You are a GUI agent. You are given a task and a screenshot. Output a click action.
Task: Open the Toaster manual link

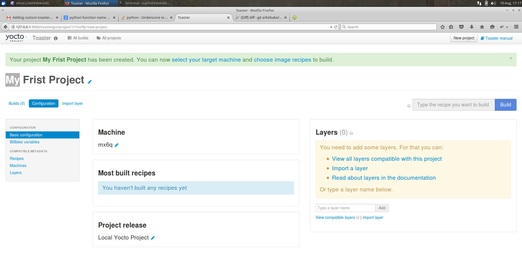[x=496, y=38]
